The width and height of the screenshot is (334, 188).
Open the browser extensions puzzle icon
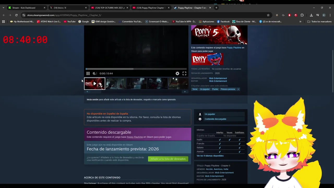click(302, 15)
